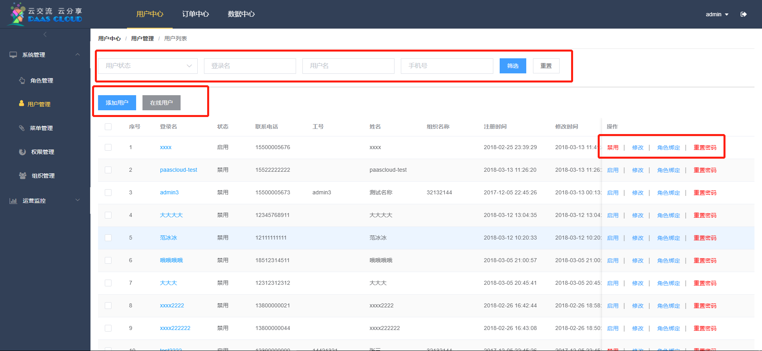The width and height of the screenshot is (762, 351).
Task: Check the box for row xxxx
Action: click(x=108, y=147)
